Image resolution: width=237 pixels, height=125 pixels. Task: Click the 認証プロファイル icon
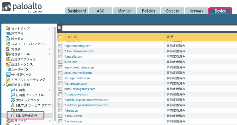click(8, 59)
